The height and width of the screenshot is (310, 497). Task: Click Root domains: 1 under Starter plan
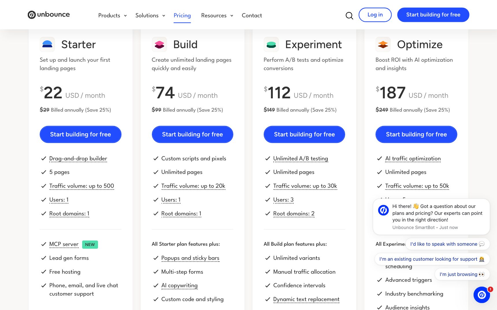coord(69,214)
